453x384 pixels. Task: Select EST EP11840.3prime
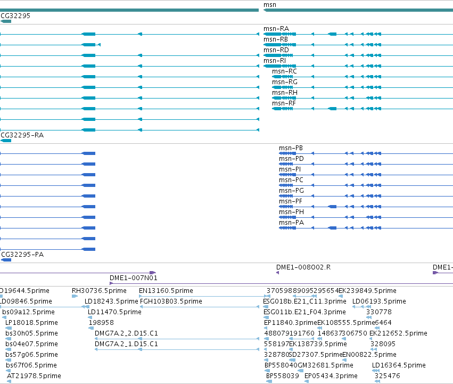click(x=291, y=323)
